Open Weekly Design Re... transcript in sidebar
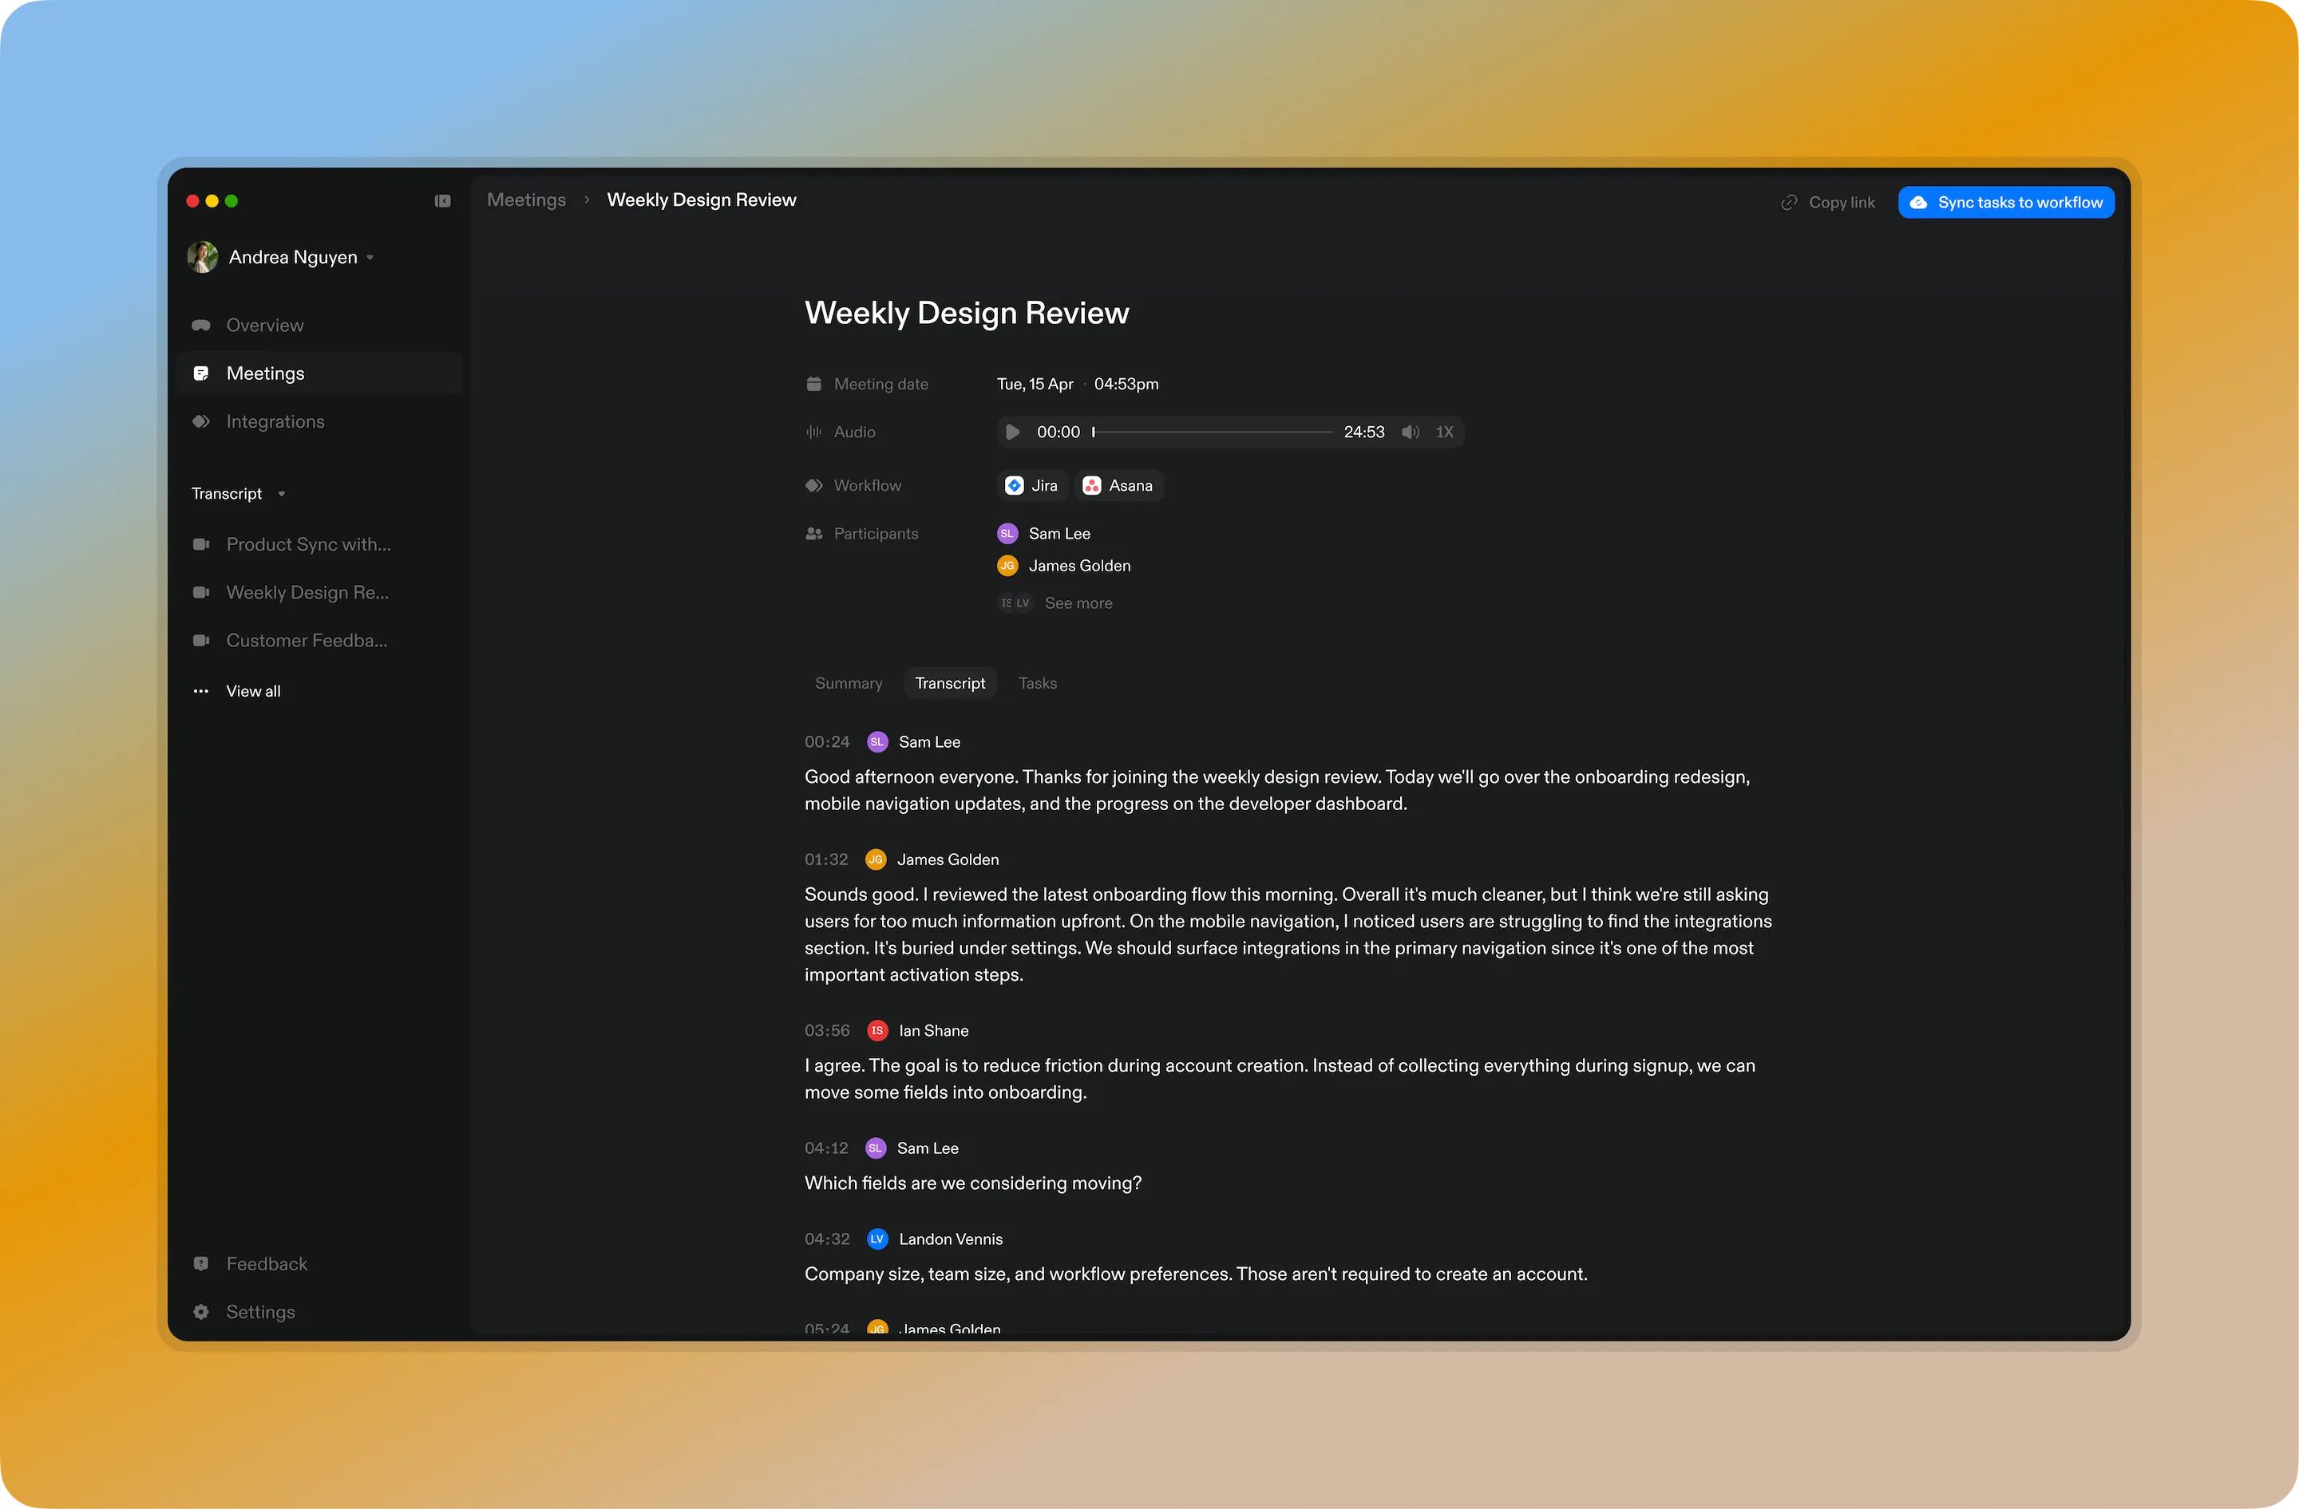 point(307,593)
